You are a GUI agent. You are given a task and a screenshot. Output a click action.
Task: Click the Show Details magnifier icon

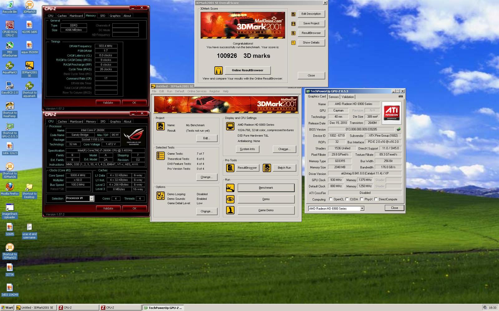(x=293, y=43)
